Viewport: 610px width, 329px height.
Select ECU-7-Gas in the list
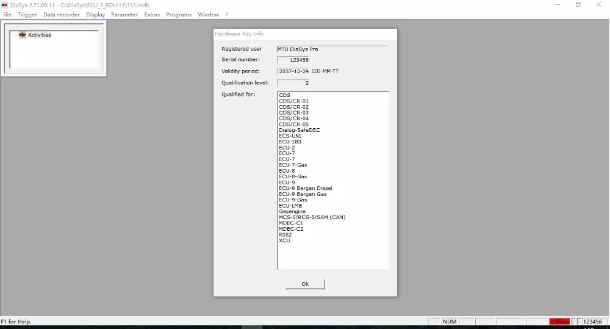pos(293,165)
